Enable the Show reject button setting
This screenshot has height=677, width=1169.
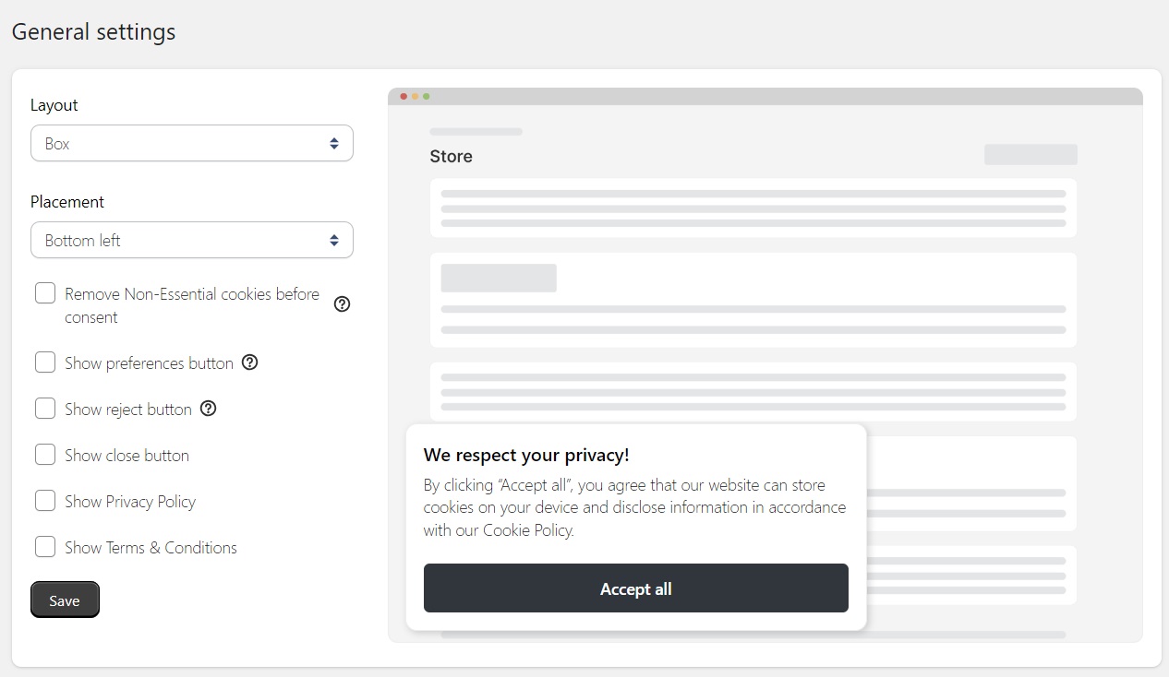click(x=45, y=408)
